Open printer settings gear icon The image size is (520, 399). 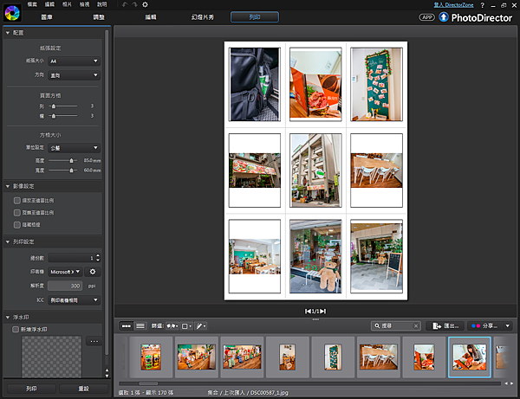click(93, 272)
